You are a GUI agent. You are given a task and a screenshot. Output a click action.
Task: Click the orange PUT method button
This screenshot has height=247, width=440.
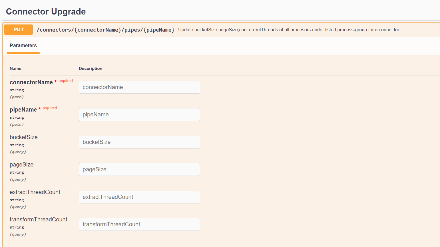[x=19, y=30]
